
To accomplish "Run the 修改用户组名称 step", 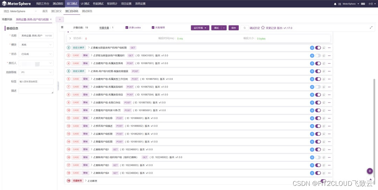I will pyautogui.click(x=312, y=118).
